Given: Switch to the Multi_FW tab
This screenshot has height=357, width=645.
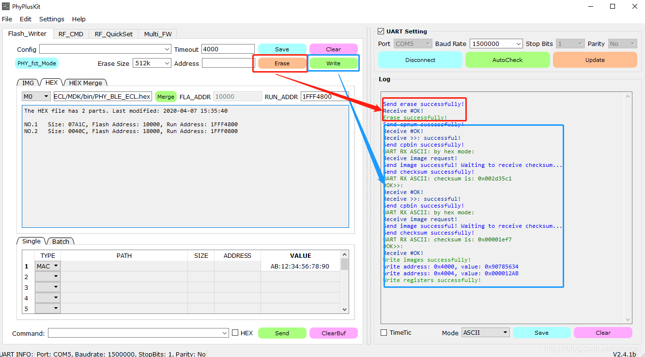Looking at the screenshot, I should 157,34.
